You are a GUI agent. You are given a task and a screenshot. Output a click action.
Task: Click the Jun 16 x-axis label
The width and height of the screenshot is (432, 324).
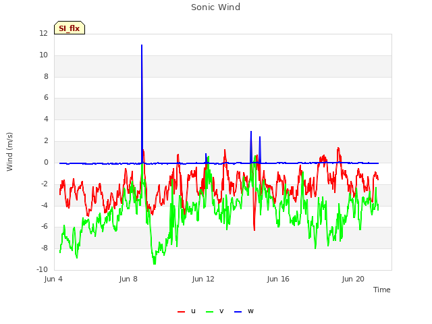tap(278, 279)
